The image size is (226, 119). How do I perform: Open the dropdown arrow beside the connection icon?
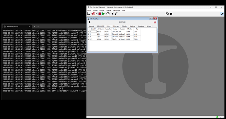coord(91,14)
